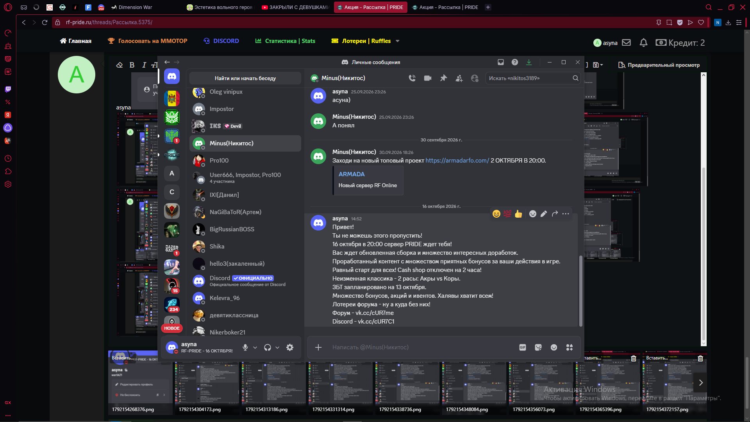Start a voice call with Minus(Никитос)
The image size is (750, 422).
coord(412,78)
